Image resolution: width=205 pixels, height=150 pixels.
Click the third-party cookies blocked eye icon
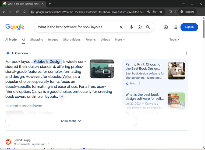point(155,12)
